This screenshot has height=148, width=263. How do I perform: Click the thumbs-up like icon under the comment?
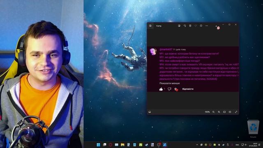point(161,89)
